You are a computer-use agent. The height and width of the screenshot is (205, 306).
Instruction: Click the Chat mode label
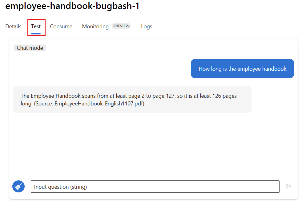(x=30, y=48)
